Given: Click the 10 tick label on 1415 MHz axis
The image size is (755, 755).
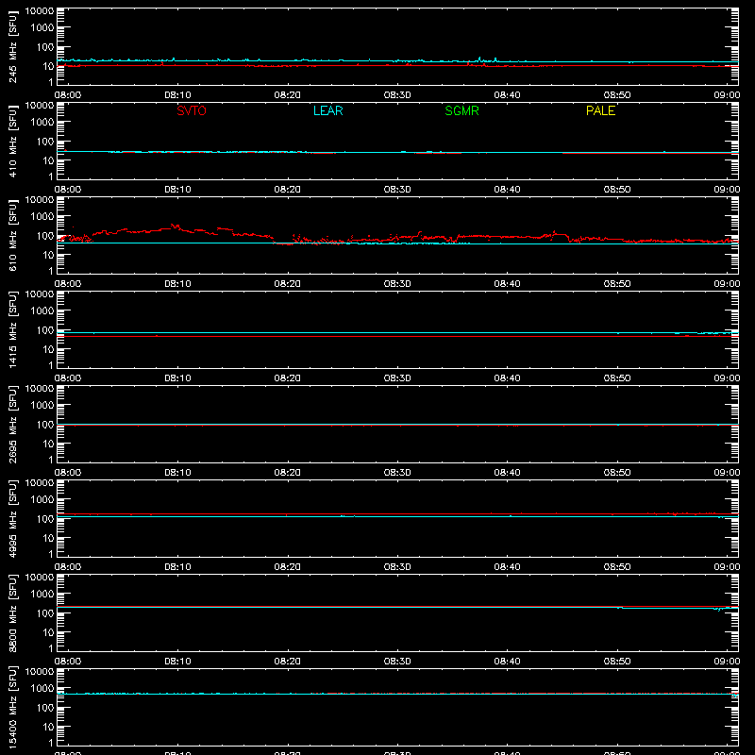Looking at the screenshot, I should (48, 349).
